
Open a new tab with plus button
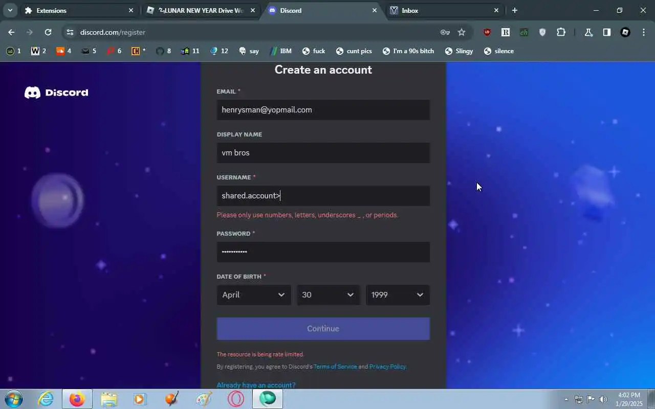click(x=515, y=10)
